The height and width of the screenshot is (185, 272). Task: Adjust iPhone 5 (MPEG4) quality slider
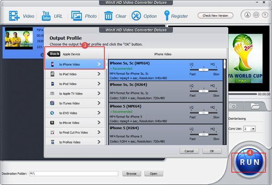pyautogui.click(x=204, y=113)
